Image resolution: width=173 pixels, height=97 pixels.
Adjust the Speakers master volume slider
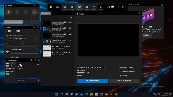point(23,43)
